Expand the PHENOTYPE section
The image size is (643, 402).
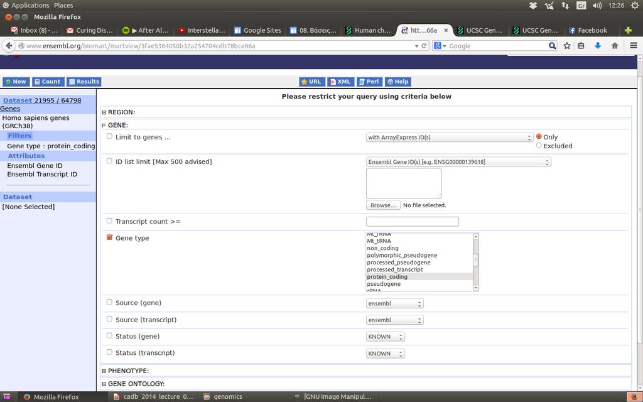click(104, 371)
